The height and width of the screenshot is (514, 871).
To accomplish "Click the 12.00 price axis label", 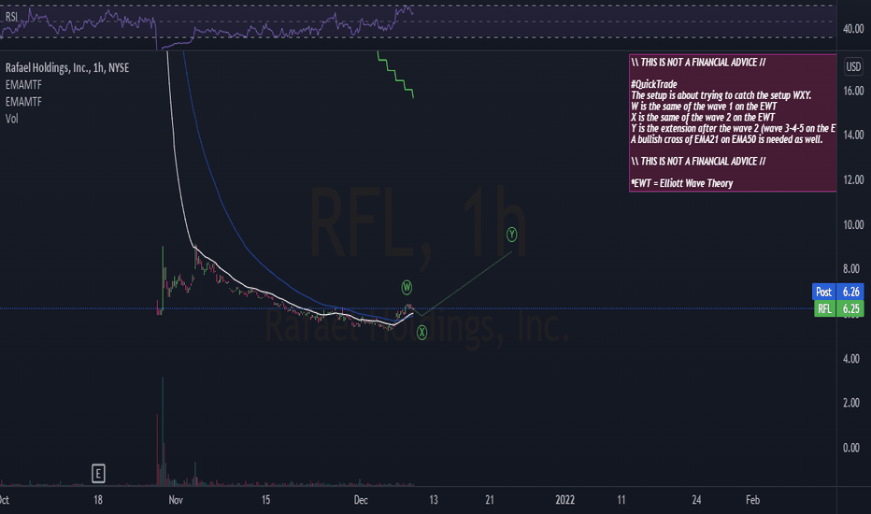I will click(853, 179).
